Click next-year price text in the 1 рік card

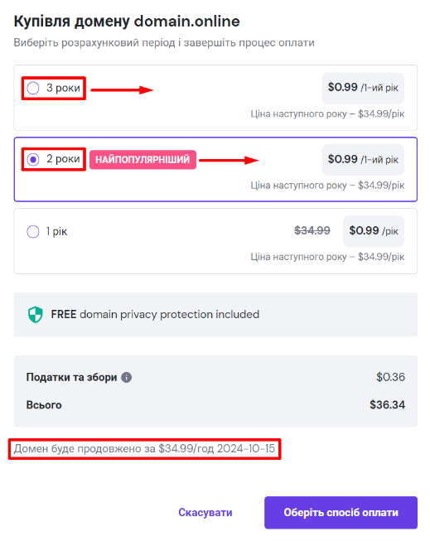pos(327,257)
